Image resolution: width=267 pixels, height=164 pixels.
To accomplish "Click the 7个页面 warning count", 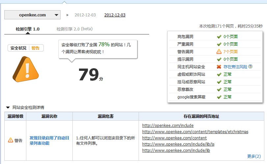I will [x=230, y=51].
